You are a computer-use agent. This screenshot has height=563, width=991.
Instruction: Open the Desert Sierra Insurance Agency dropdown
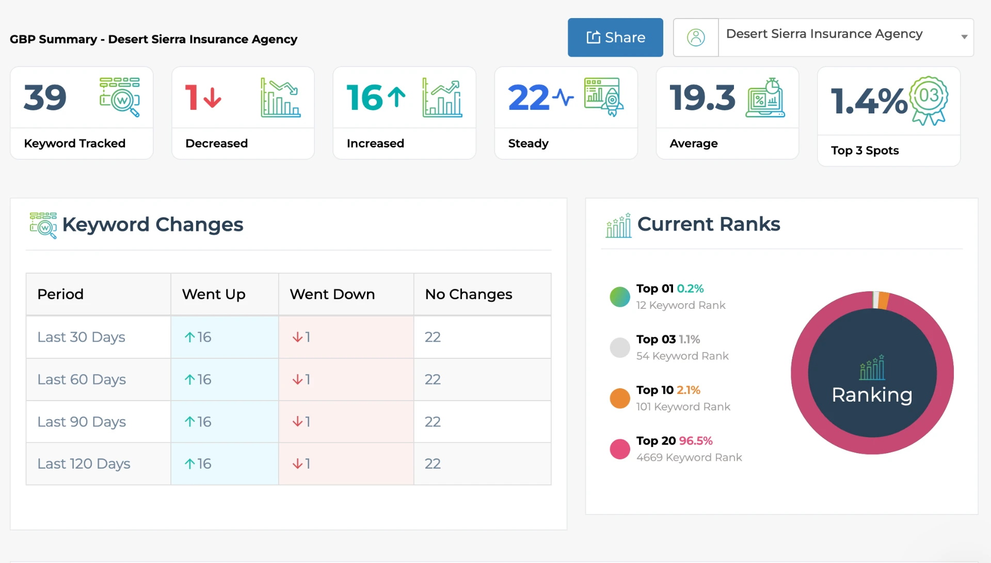(x=846, y=38)
